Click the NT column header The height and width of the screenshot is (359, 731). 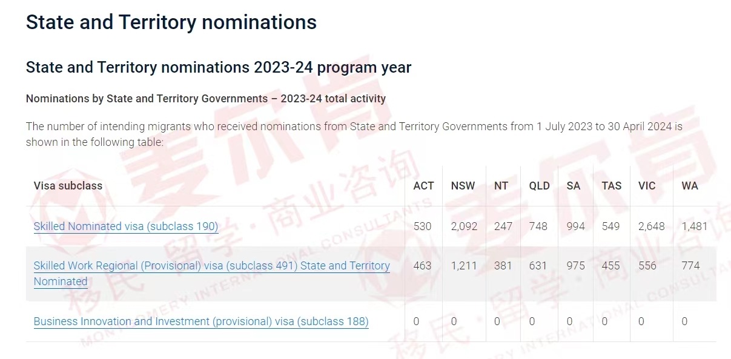(x=501, y=186)
